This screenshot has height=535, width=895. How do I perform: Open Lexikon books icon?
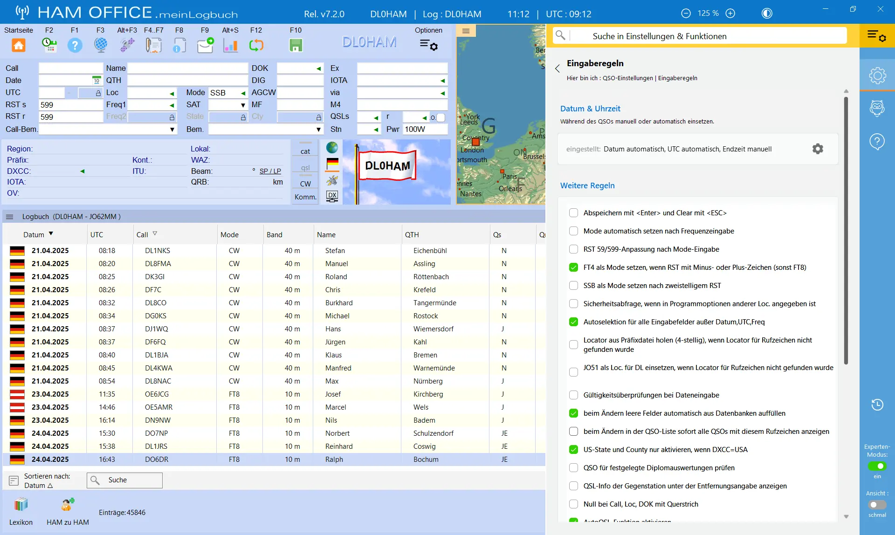tap(21, 505)
